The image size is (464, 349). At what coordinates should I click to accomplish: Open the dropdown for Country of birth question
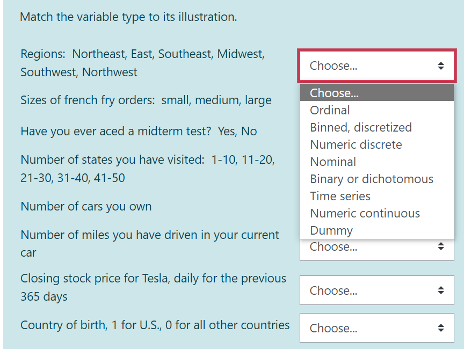click(376, 328)
